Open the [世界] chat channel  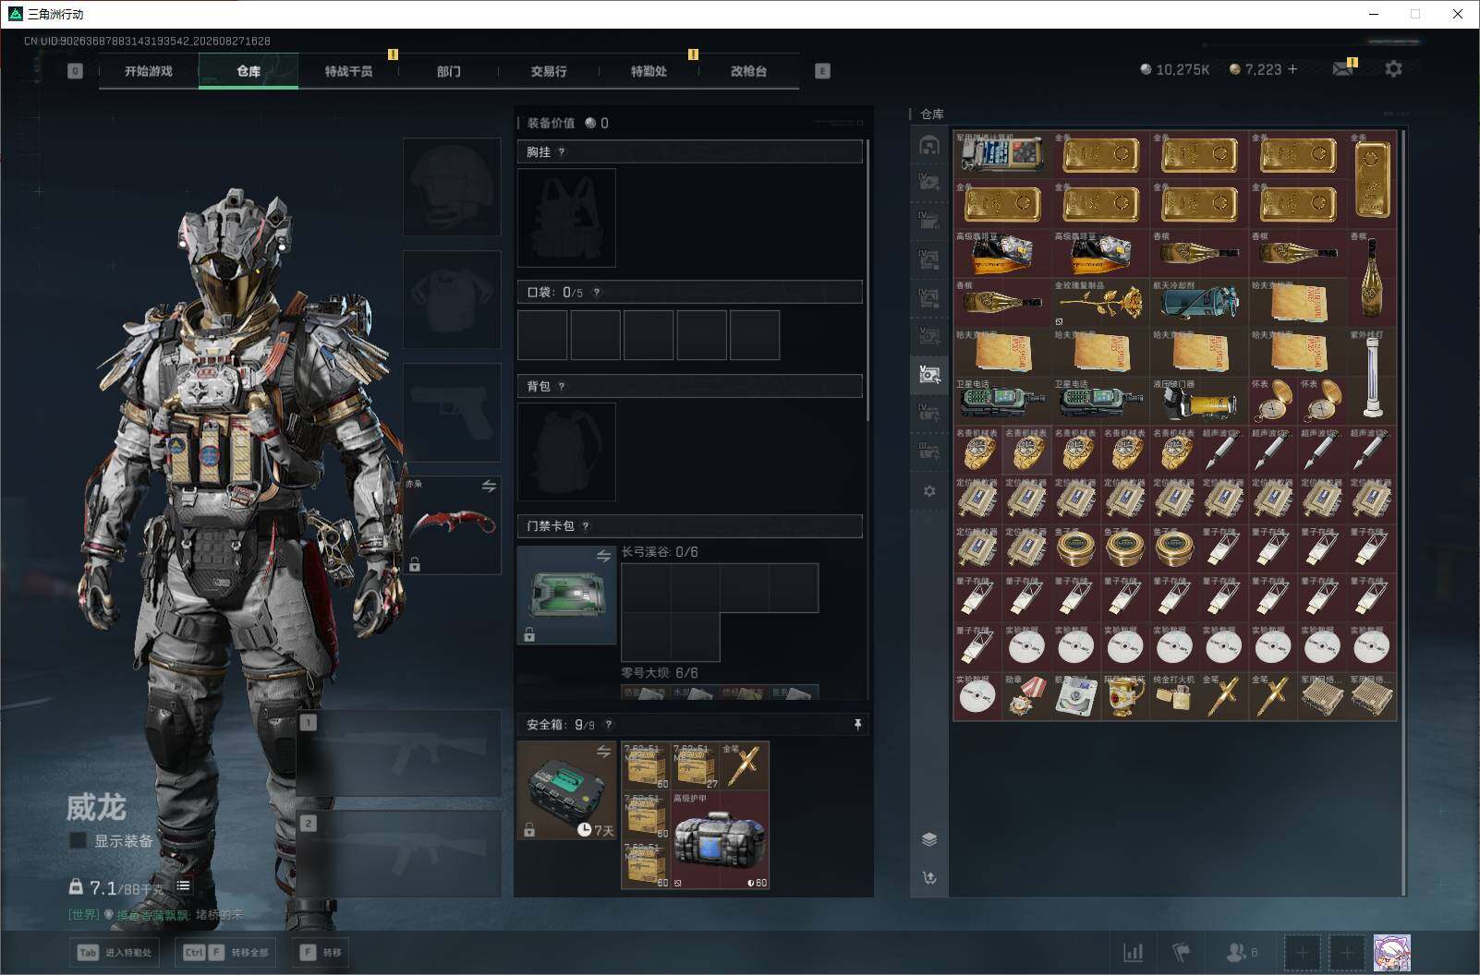pos(84,915)
